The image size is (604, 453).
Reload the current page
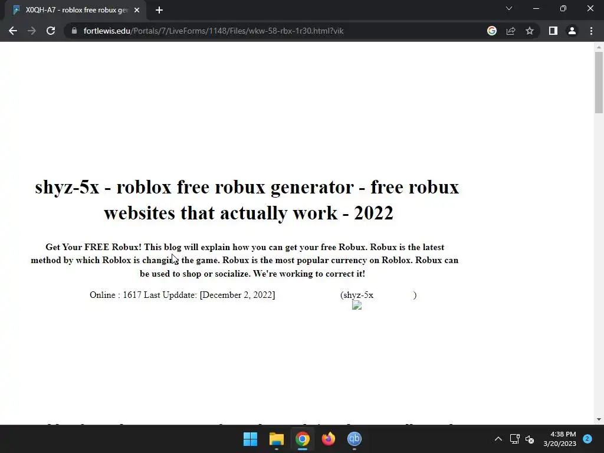coord(51,31)
